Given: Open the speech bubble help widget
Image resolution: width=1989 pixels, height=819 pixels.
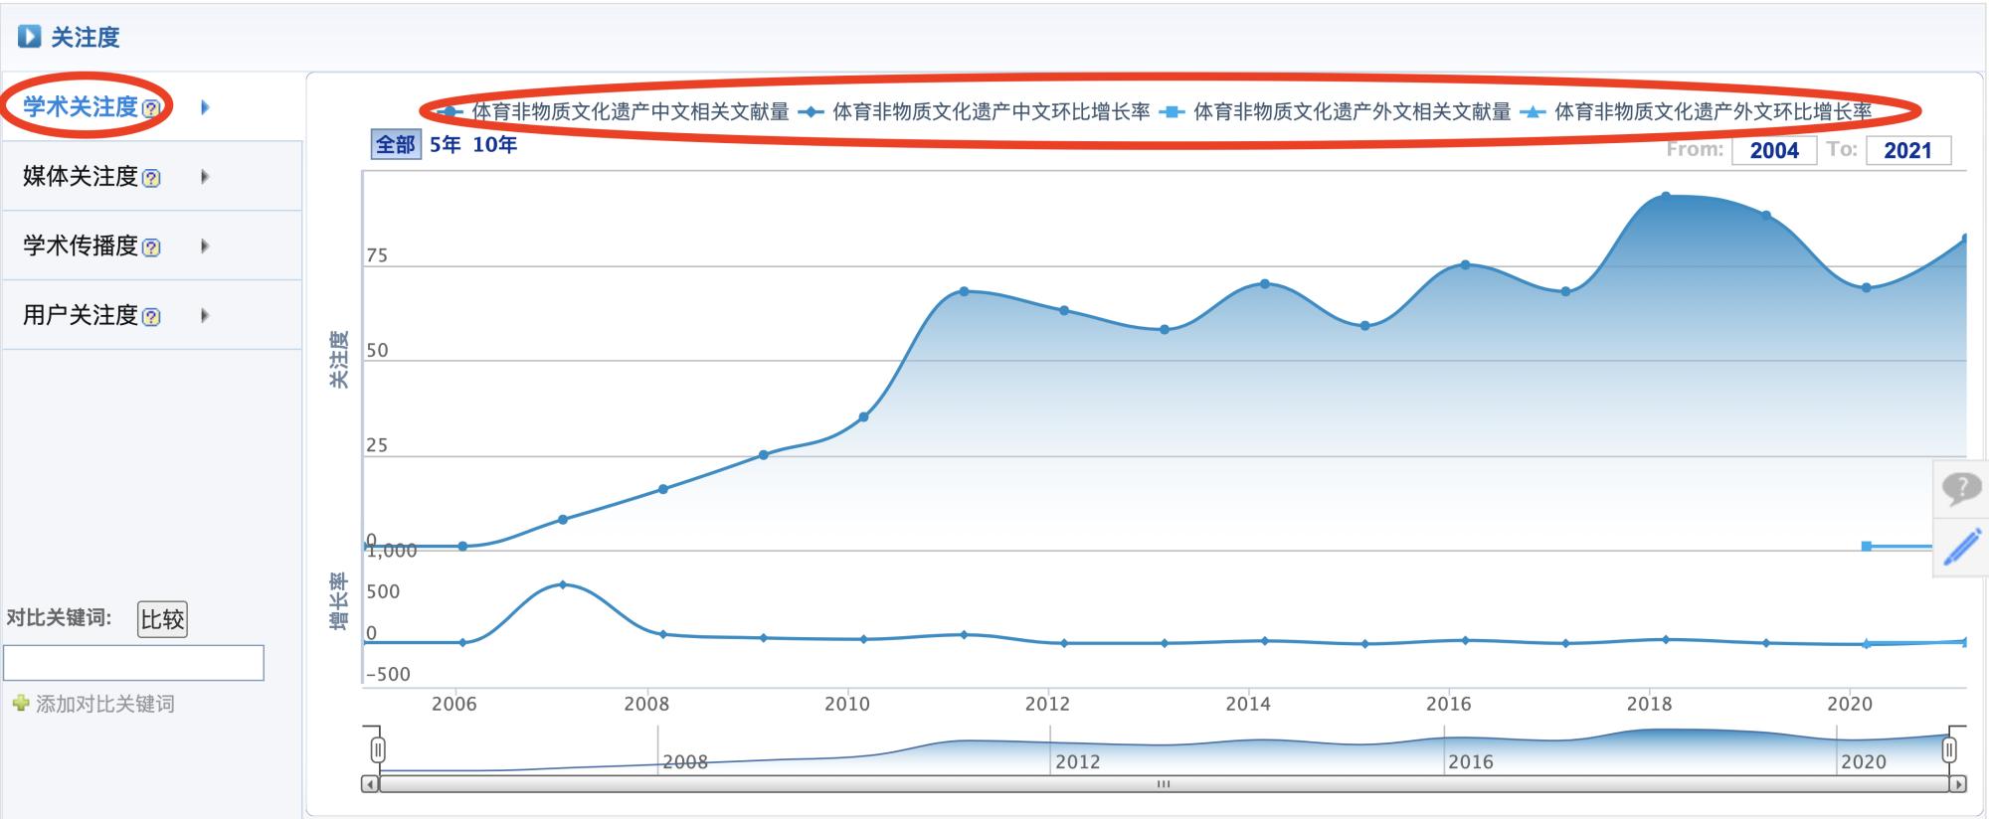Looking at the screenshot, I should click(1961, 488).
